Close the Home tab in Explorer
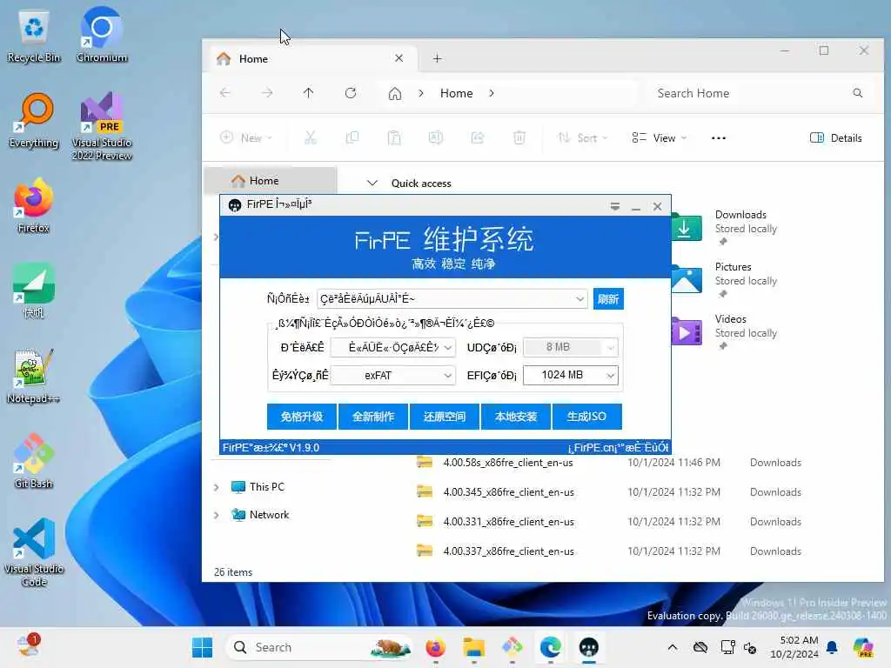Viewport: 891px width, 668px height. click(399, 58)
